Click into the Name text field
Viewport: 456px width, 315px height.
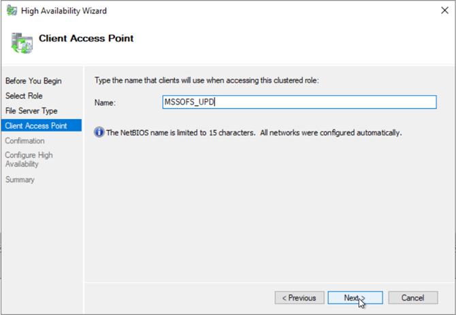coord(298,102)
